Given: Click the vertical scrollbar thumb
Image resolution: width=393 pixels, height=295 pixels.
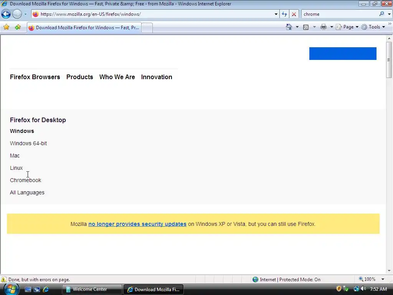Looking at the screenshot, I should (389, 60).
